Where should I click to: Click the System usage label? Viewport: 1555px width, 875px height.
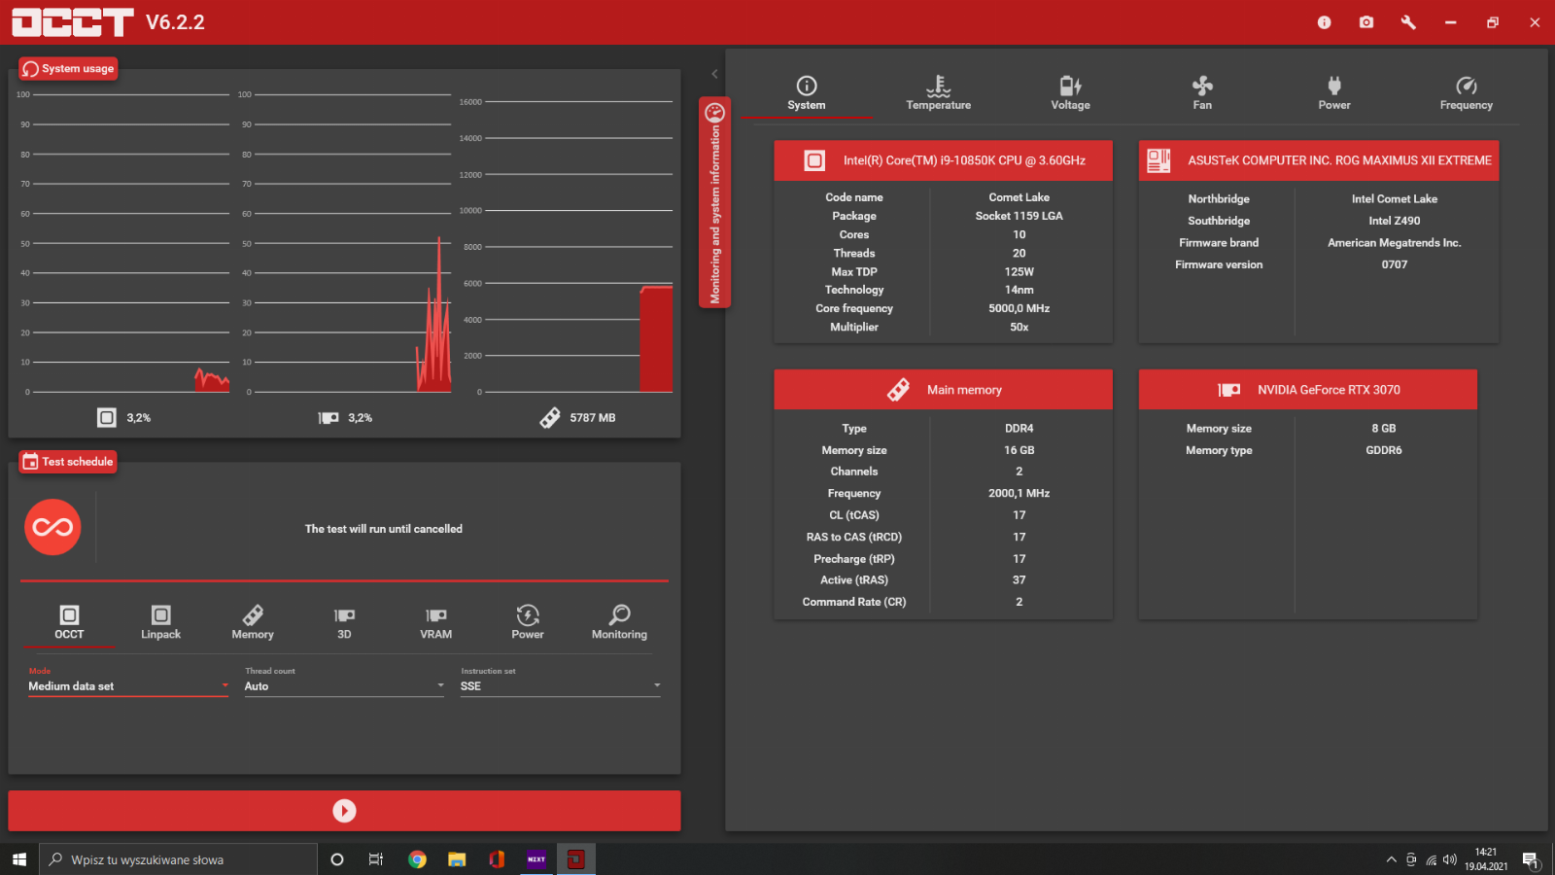click(78, 69)
